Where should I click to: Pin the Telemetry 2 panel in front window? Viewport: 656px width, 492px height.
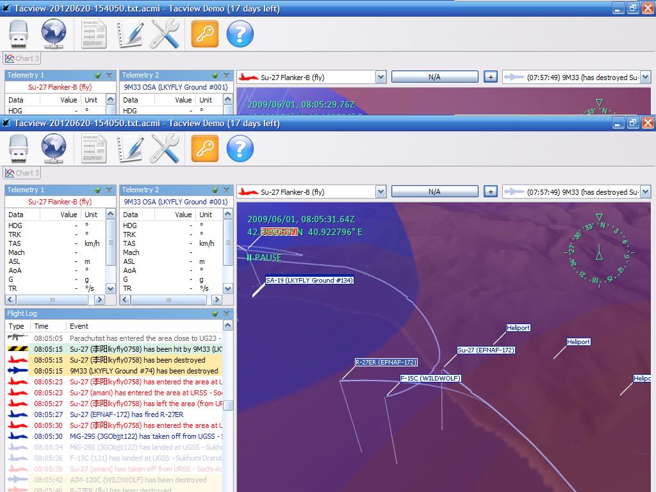click(x=215, y=190)
